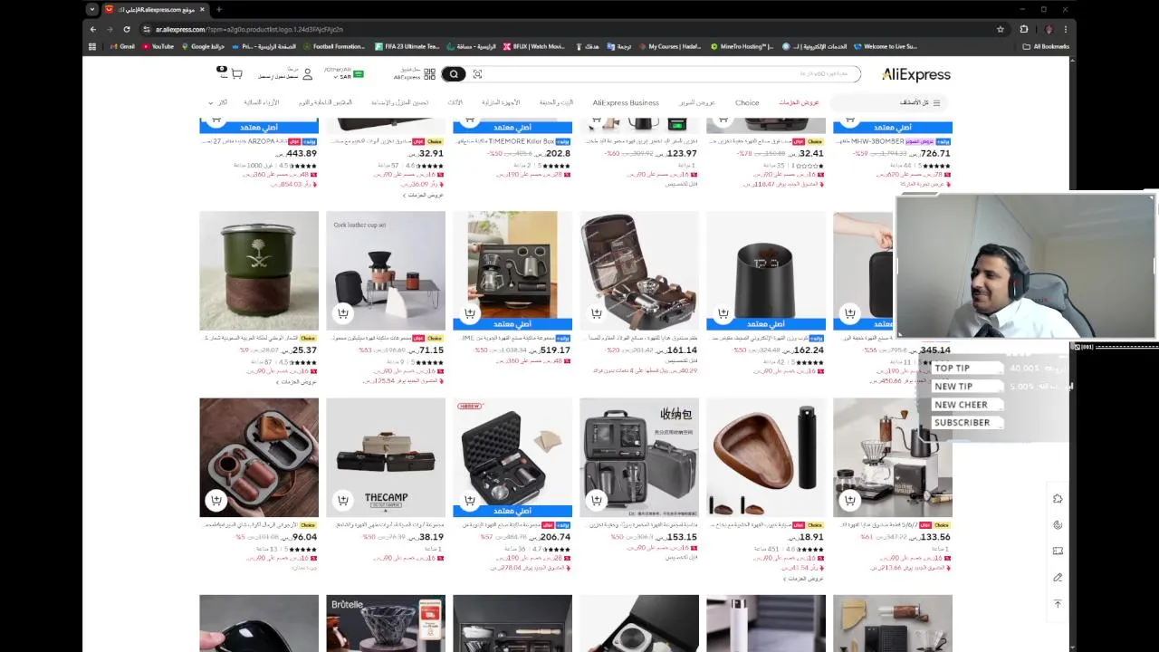This screenshot has width=1159, height=652.
Task: Add 133.56 pour-over coffee set to cart
Action: pos(850,500)
